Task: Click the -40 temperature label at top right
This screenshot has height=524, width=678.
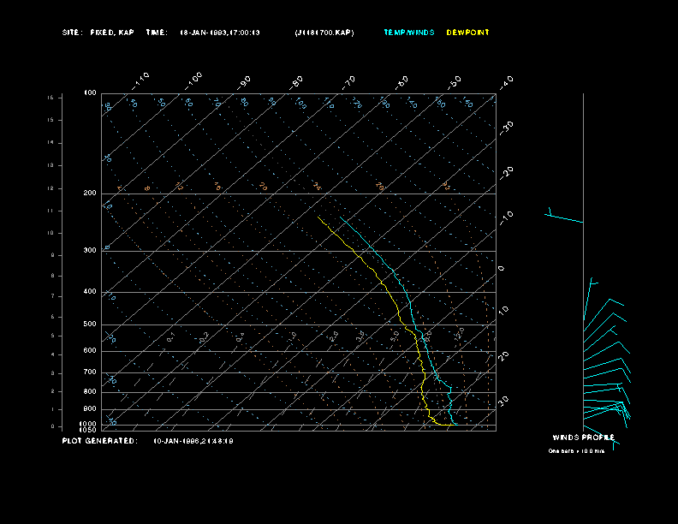Action: click(x=506, y=81)
